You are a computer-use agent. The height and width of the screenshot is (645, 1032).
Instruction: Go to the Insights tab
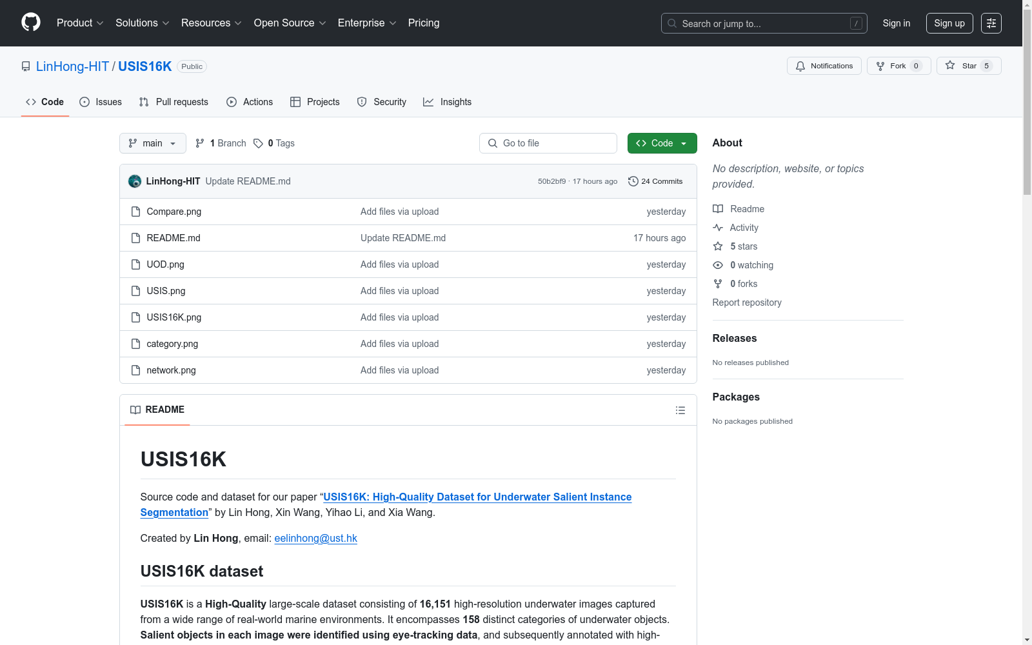coord(447,102)
